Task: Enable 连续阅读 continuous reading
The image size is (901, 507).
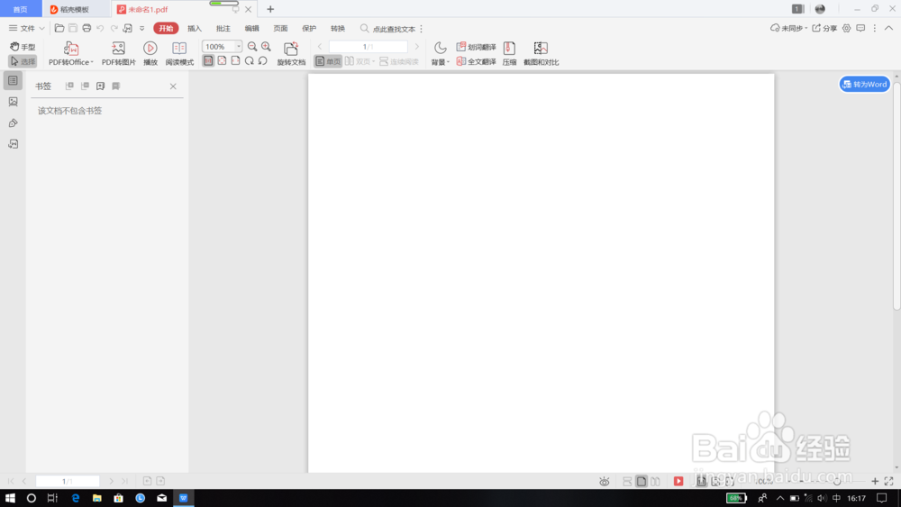Action: [399, 61]
